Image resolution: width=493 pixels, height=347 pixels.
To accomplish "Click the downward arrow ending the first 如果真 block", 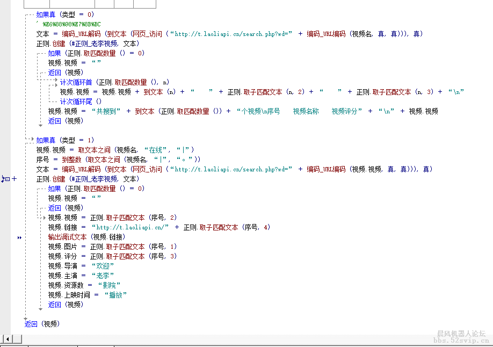I will click(40, 125).
